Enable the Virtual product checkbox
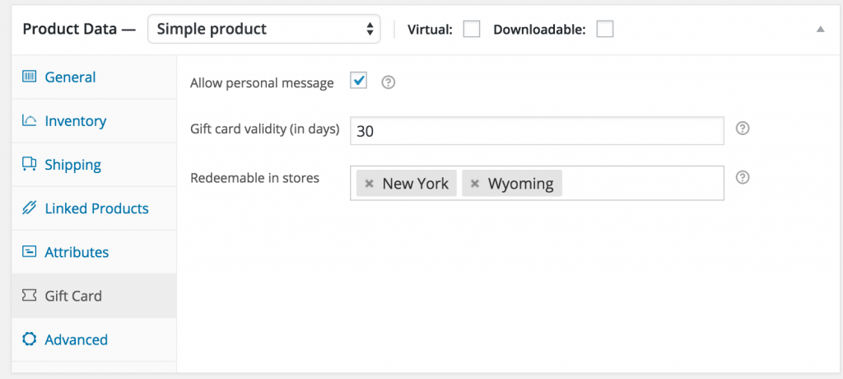This screenshot has height=379, width=843. 472,30
